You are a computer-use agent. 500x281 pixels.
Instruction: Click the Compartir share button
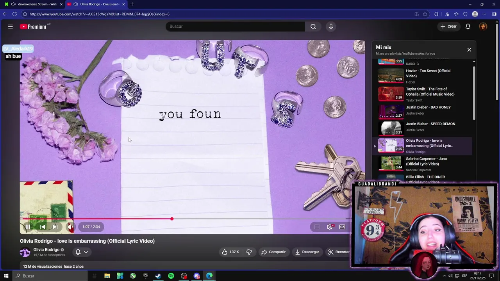tap(273, 252)
